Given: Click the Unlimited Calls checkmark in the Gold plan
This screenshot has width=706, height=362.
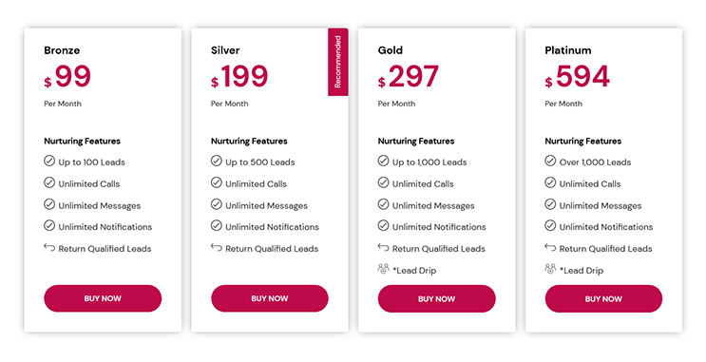Looking at the screenshot, I should click(x=383, y=182).
